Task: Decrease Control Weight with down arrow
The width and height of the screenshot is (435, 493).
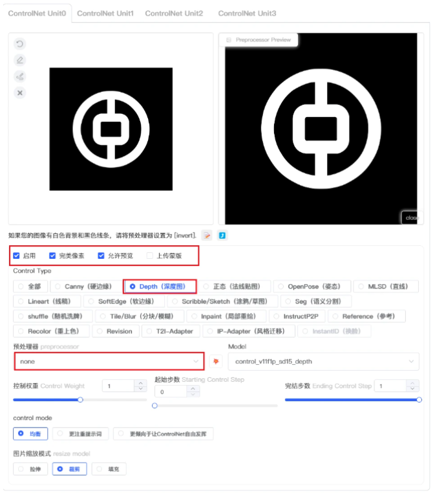Action: pyautogui.click(x=141, y=389)
